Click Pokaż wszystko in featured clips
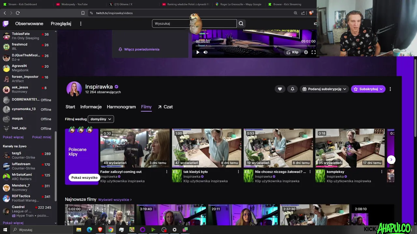The width and height of the screenshot is (417, 234). tap(84, 177)
